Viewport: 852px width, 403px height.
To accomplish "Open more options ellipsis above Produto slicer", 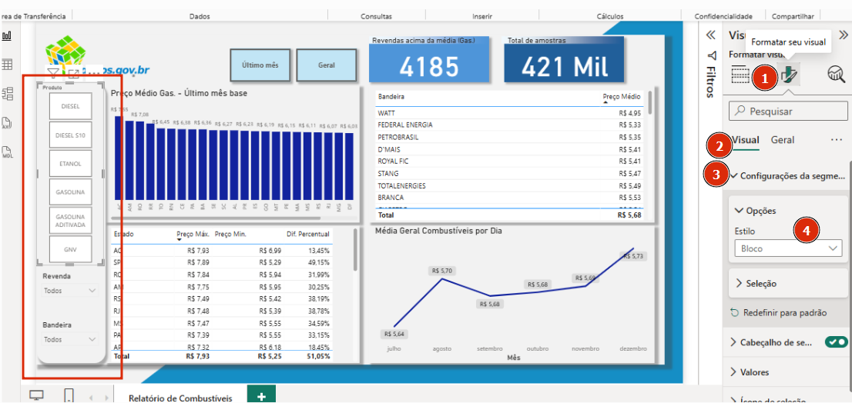I will pos(94,72).
